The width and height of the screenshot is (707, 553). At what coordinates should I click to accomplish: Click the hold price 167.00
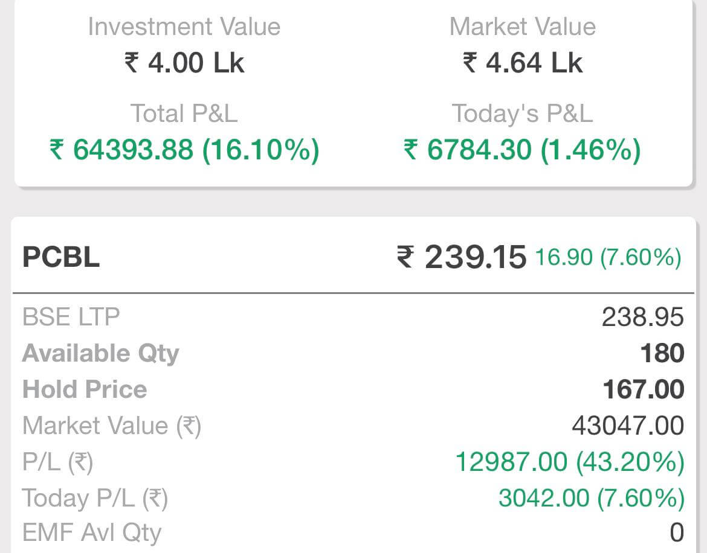[x=643, y=389]
